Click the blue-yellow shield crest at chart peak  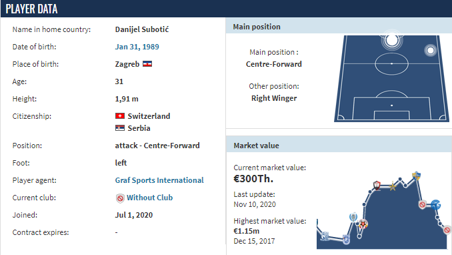(x=416, y=176)
